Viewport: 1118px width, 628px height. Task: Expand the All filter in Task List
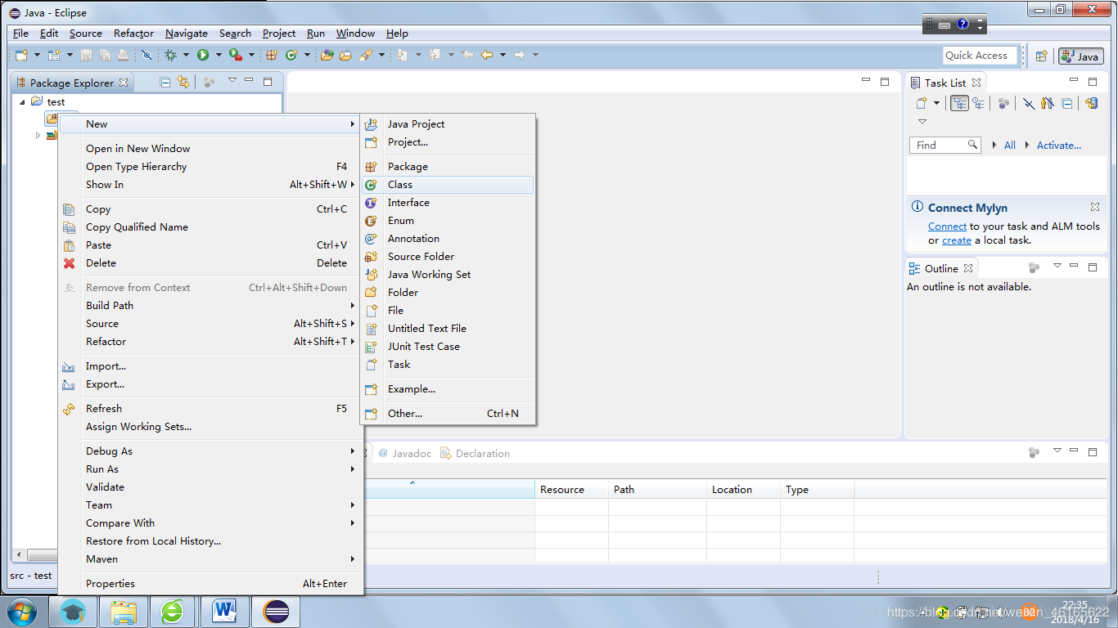pyautogui.click(x=995, y=145)
